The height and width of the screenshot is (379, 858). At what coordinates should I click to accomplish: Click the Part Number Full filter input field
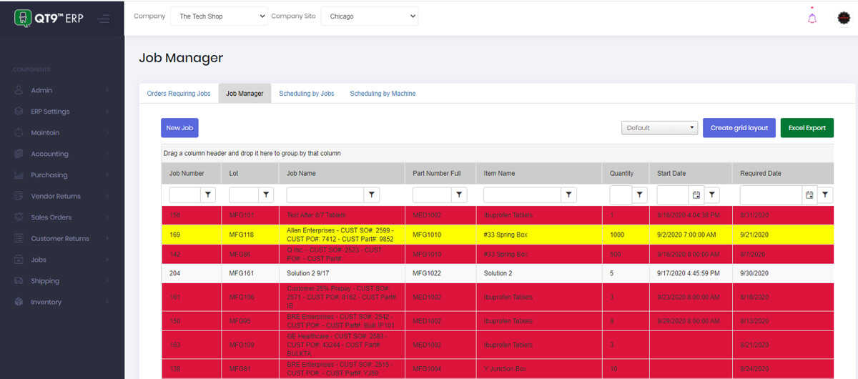432,195
